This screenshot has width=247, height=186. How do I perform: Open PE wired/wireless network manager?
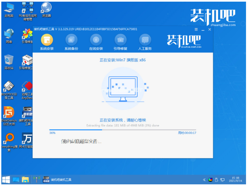27,8
